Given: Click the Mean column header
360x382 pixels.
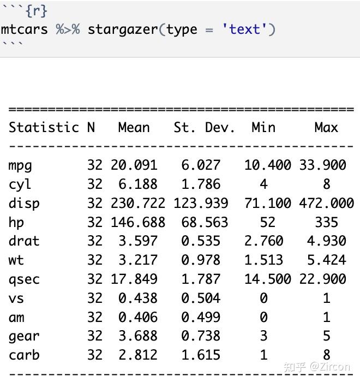Looking at the screenshot, I should coord(134,128).
